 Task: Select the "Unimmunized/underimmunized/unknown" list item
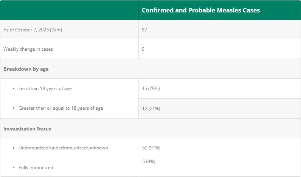click(63, 148)
